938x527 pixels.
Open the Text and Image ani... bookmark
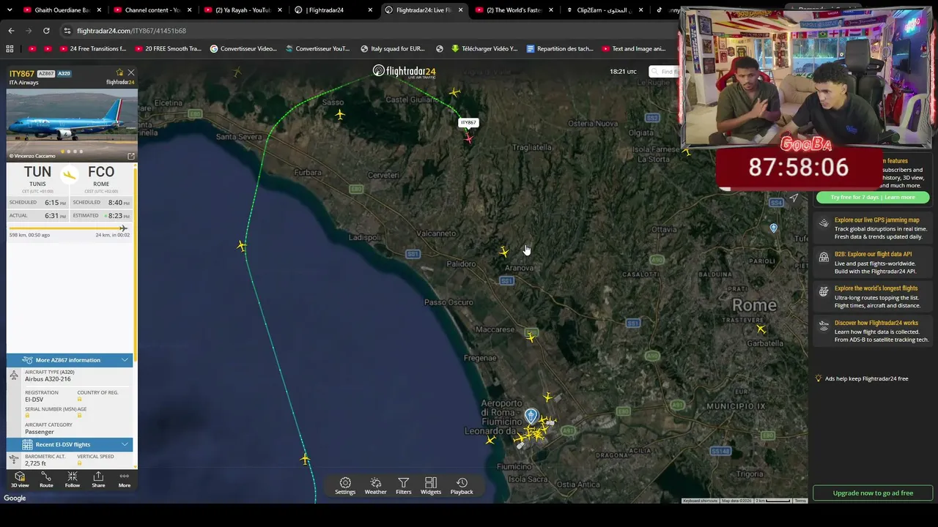634,49
